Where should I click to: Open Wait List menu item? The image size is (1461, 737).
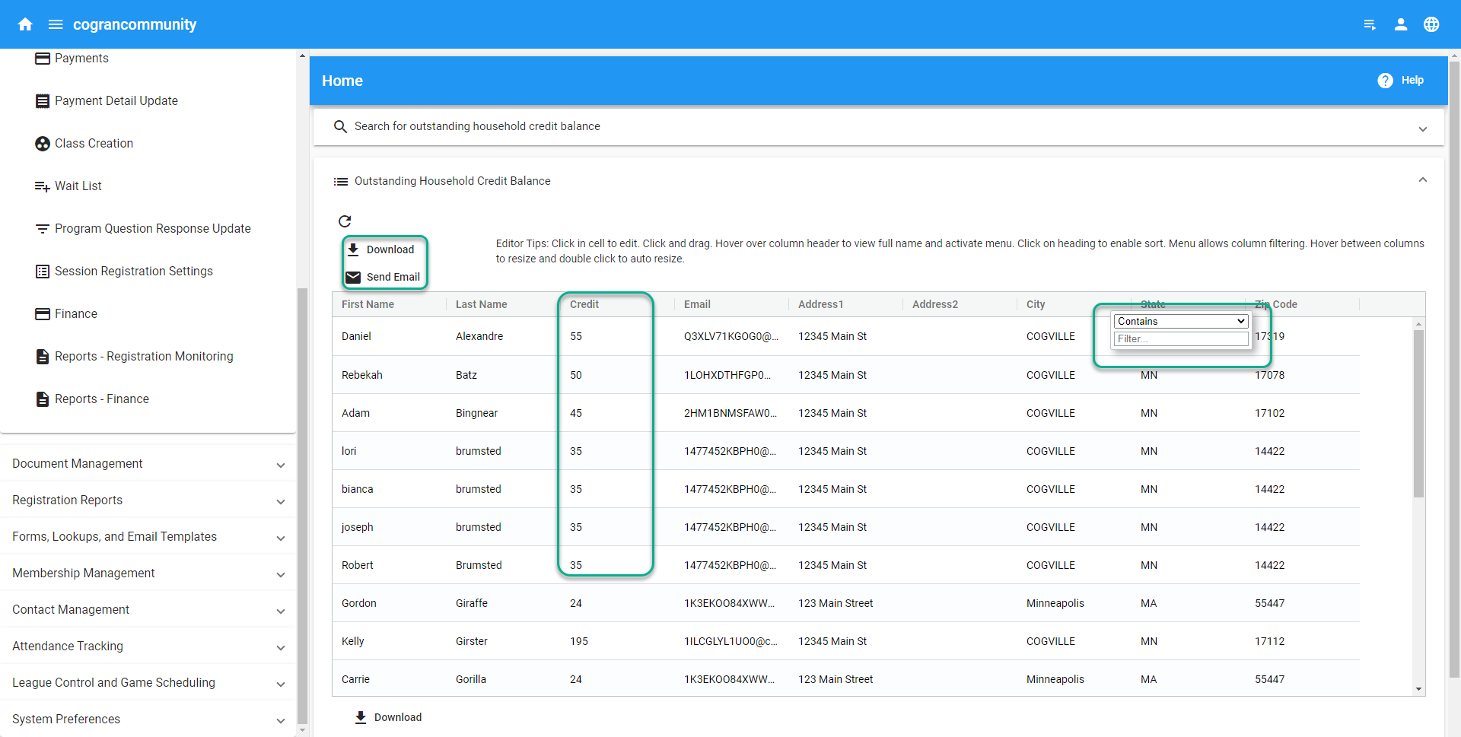[78, 186]
